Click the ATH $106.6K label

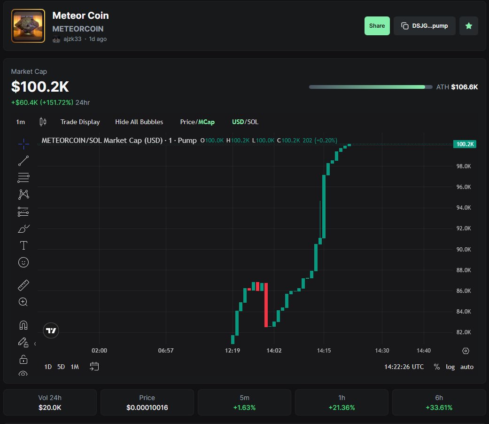point(457,87)
